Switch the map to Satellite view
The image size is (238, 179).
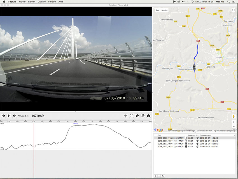(164, 10)
